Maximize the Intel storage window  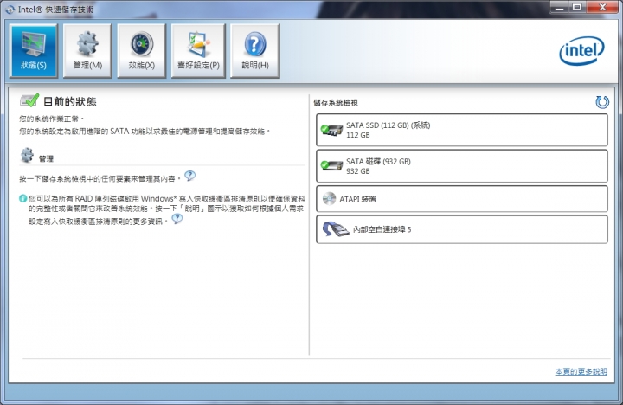coord(577,7)
